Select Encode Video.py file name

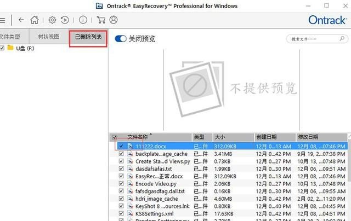(156, 184)
